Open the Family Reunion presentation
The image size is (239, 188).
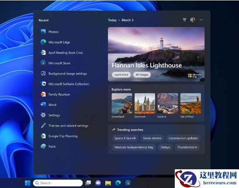(x=55, y=94)
